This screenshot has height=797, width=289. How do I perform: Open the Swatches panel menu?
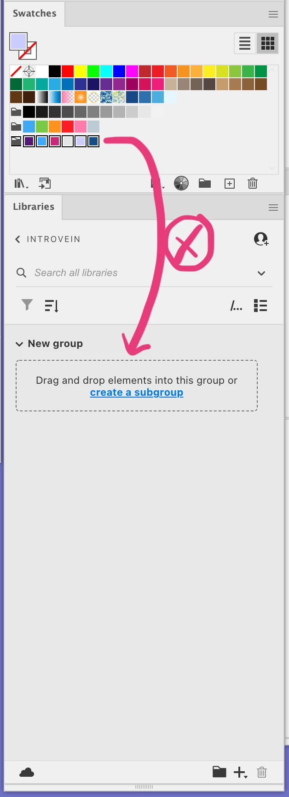point(273,14)
